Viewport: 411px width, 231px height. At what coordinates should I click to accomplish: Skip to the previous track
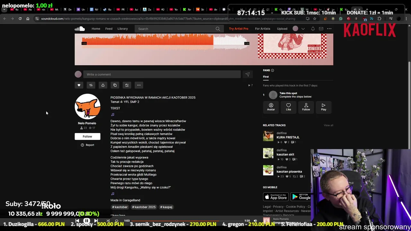pyautogui.click(x=77, y=221)
